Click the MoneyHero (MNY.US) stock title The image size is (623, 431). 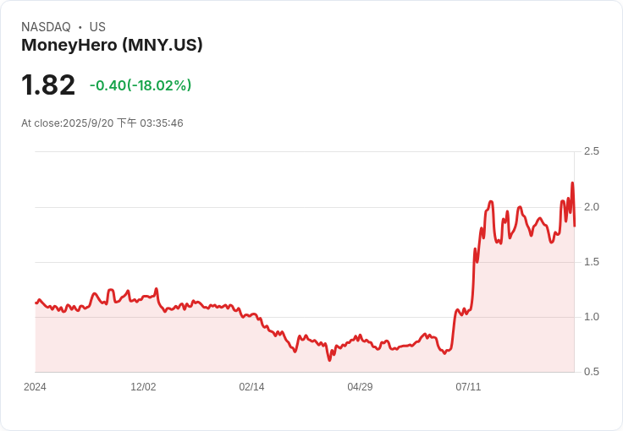coord(112,46)
